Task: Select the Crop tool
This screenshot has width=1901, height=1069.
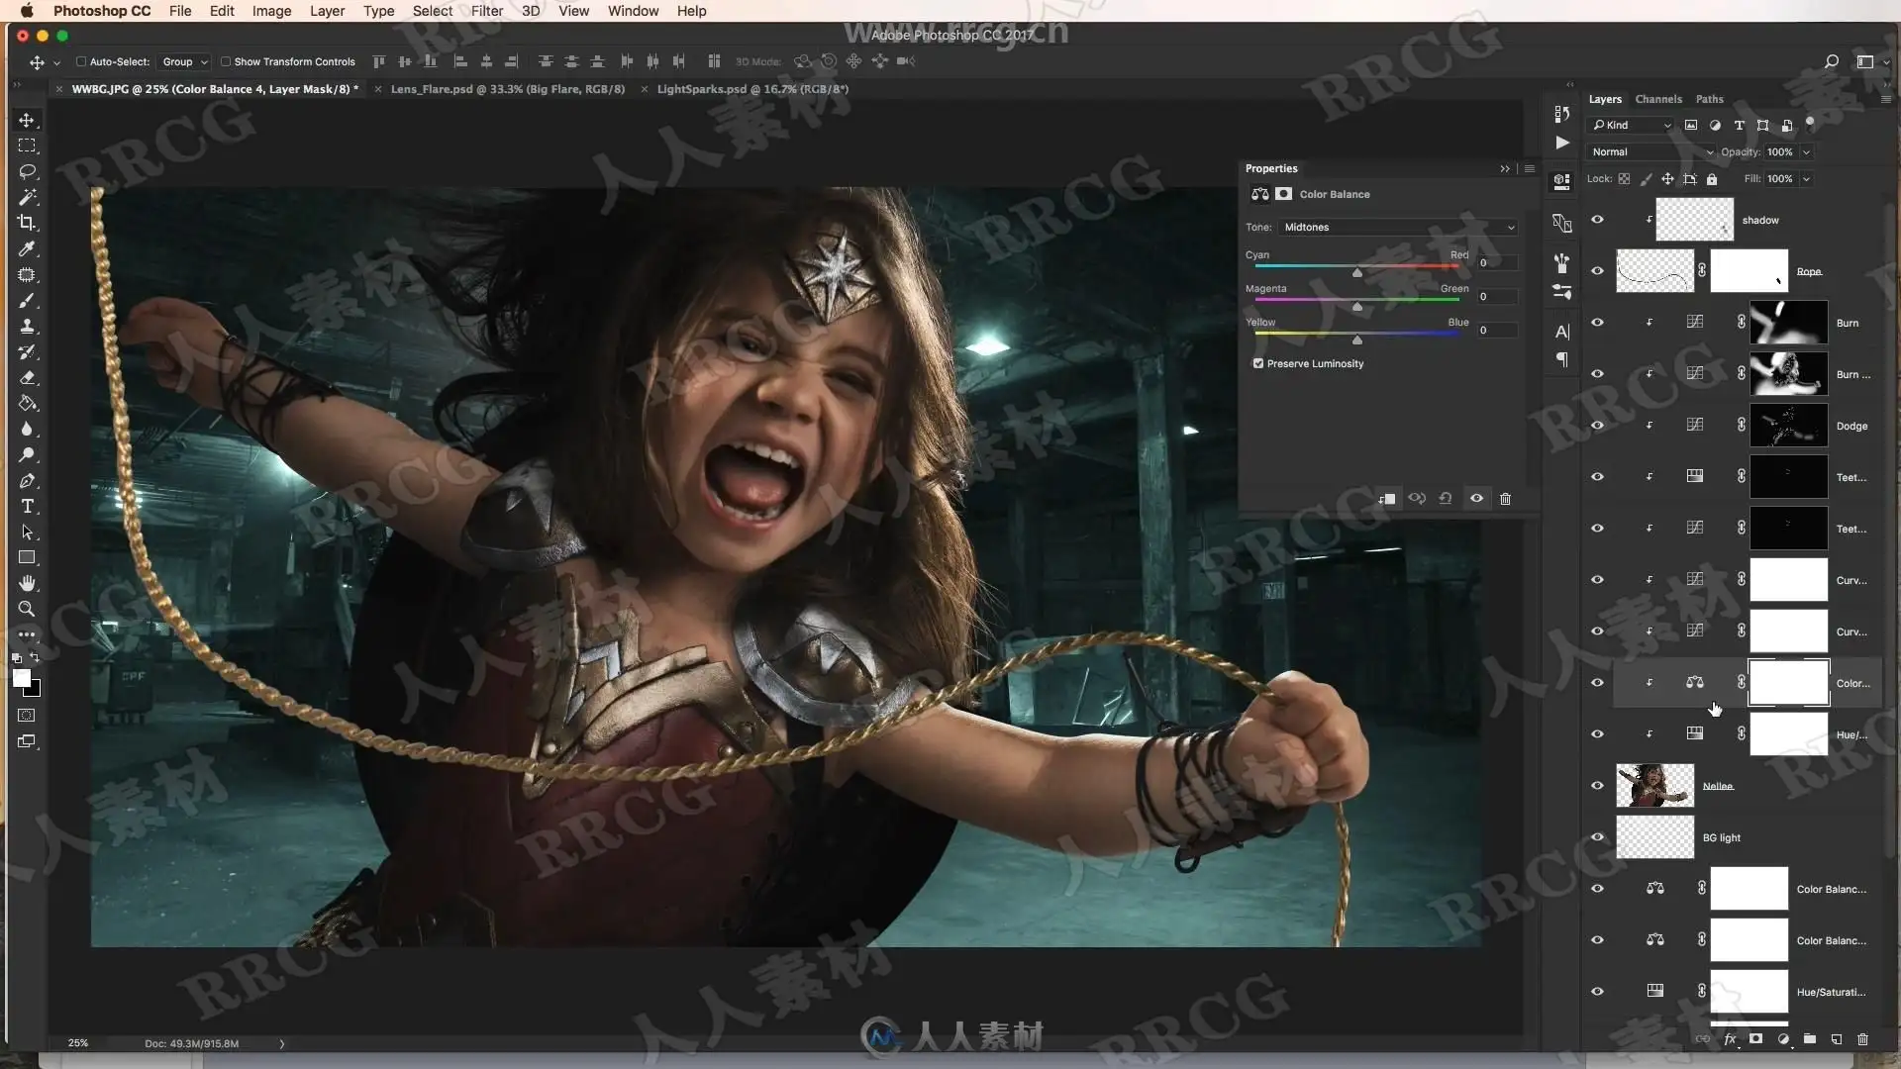Action: [27, 223]
